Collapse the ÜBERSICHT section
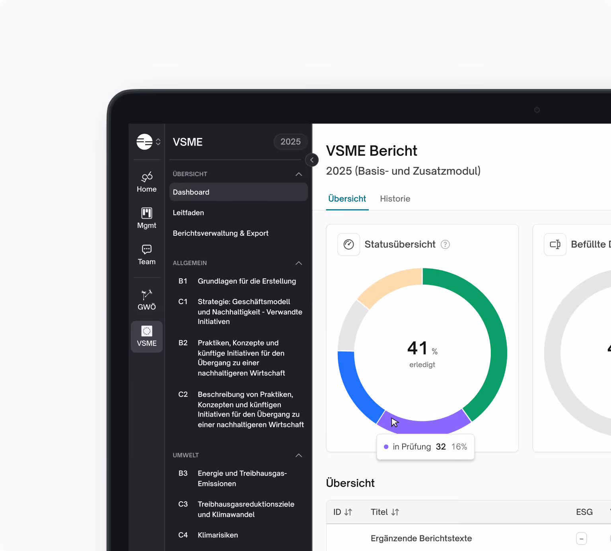This screenshot has height=551, width=611. point(298,174)
